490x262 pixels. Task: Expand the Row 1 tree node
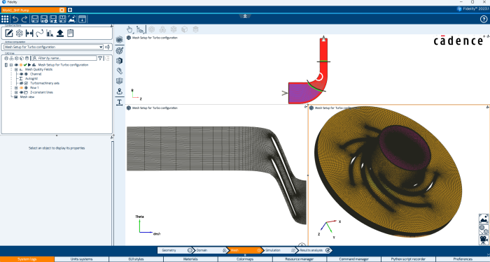coord(16,88)
